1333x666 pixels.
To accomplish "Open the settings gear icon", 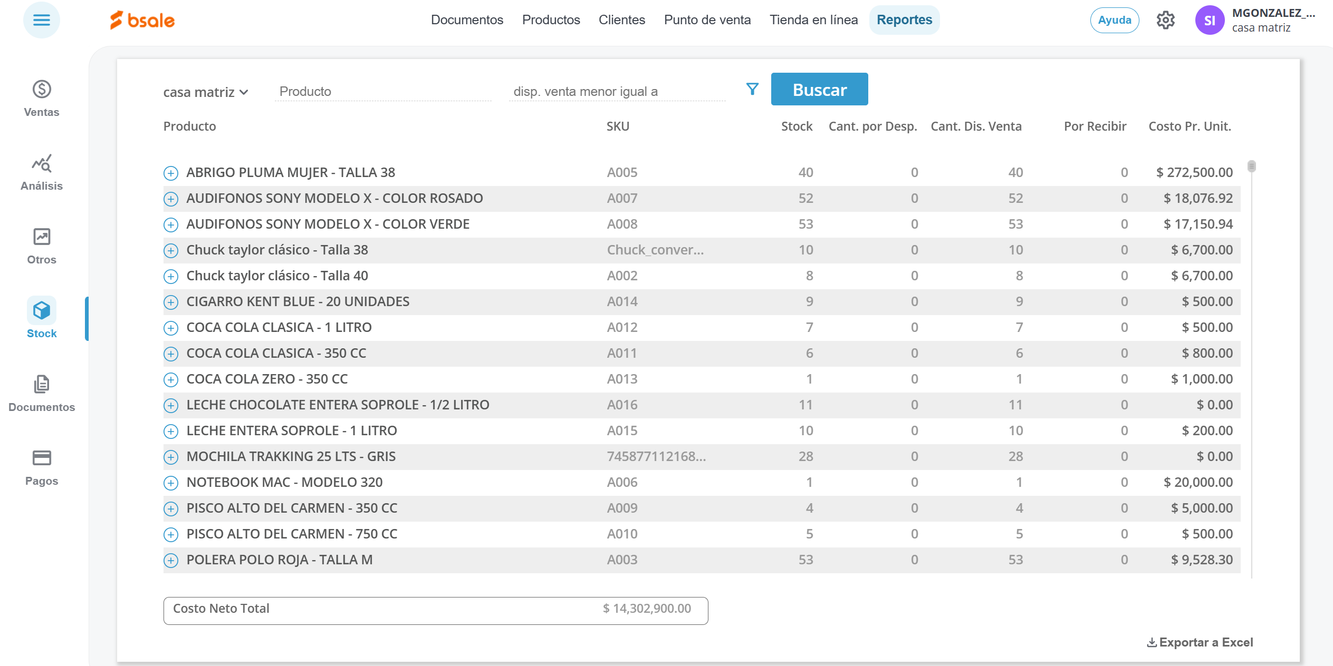I will (x=1165, y=21).
